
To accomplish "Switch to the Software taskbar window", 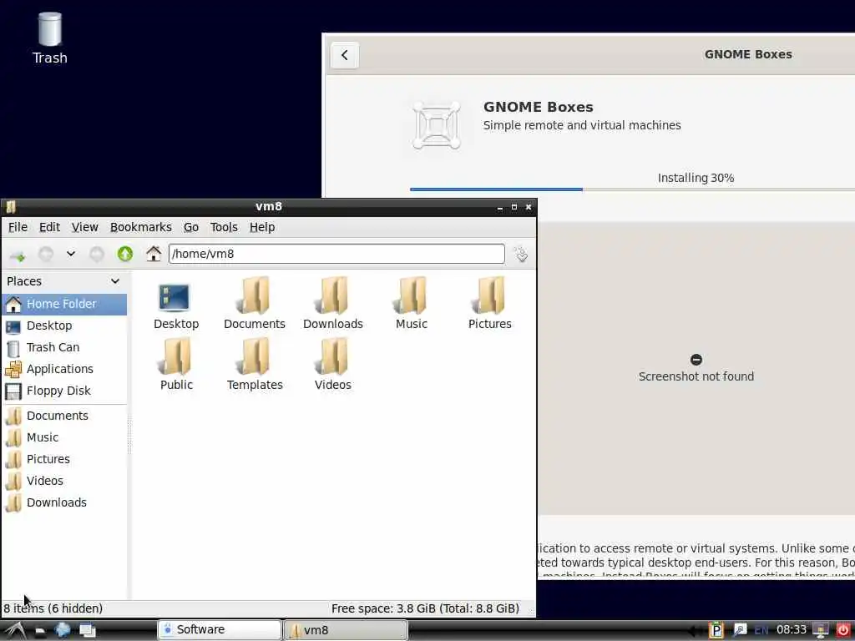I will 220,630.
